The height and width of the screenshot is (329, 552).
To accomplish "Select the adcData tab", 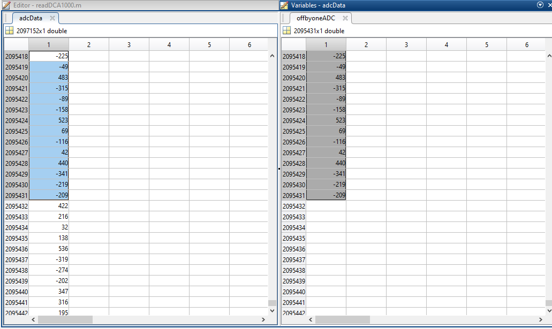I will tap(31, 18).
